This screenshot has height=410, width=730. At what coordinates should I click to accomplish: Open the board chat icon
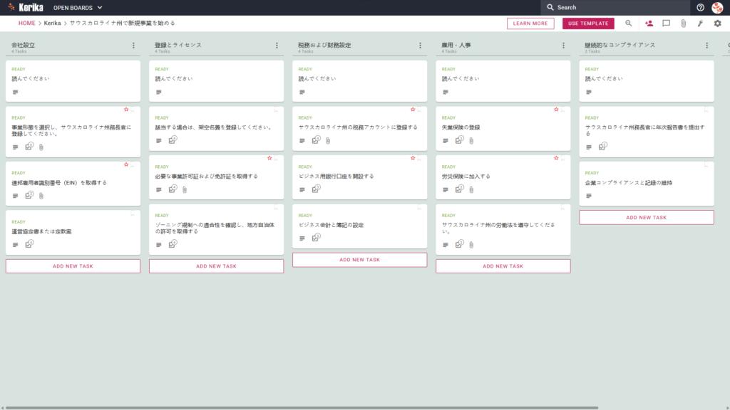667,23
